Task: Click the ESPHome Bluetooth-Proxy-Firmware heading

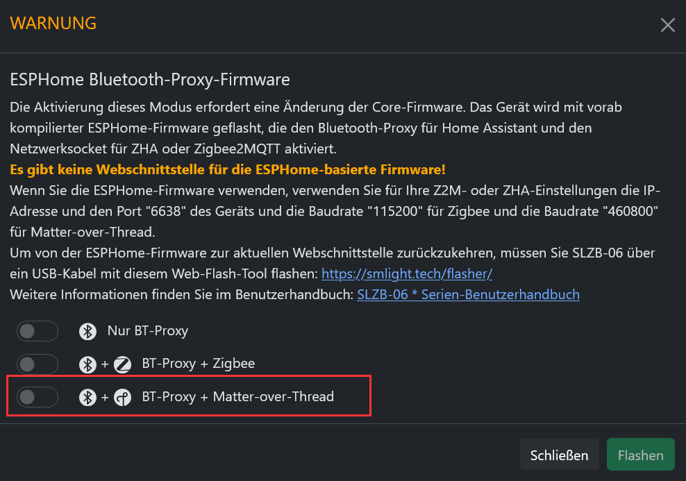Action: [x=149, y=80]
